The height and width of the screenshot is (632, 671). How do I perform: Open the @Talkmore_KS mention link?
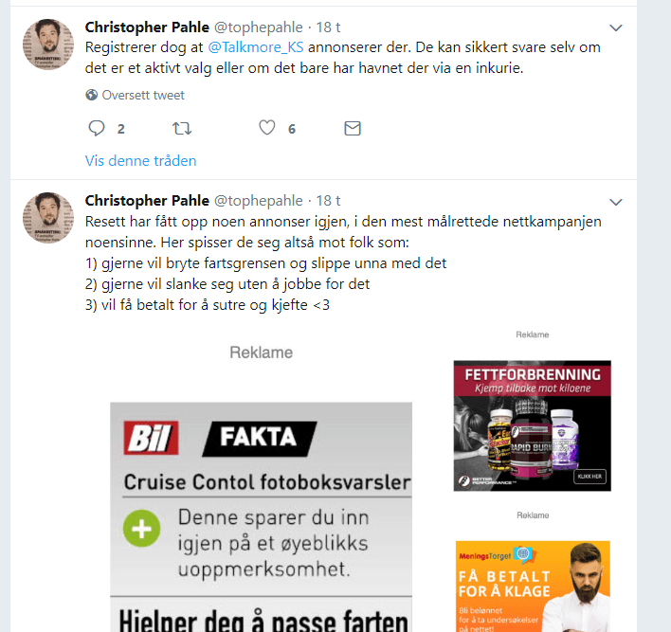pyautogui.click(x=256, y=47)
